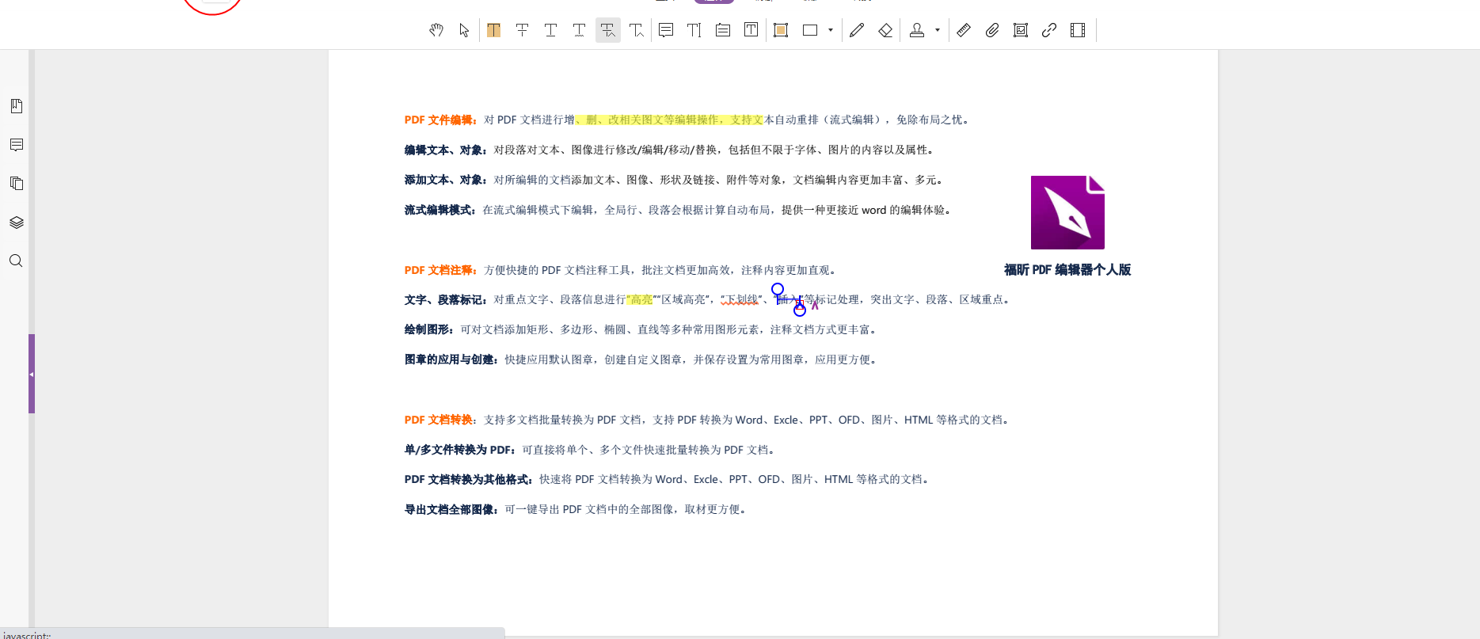Click the bold label "绘制图形"
1480x639 pixels.
click(x=428, y=329)
